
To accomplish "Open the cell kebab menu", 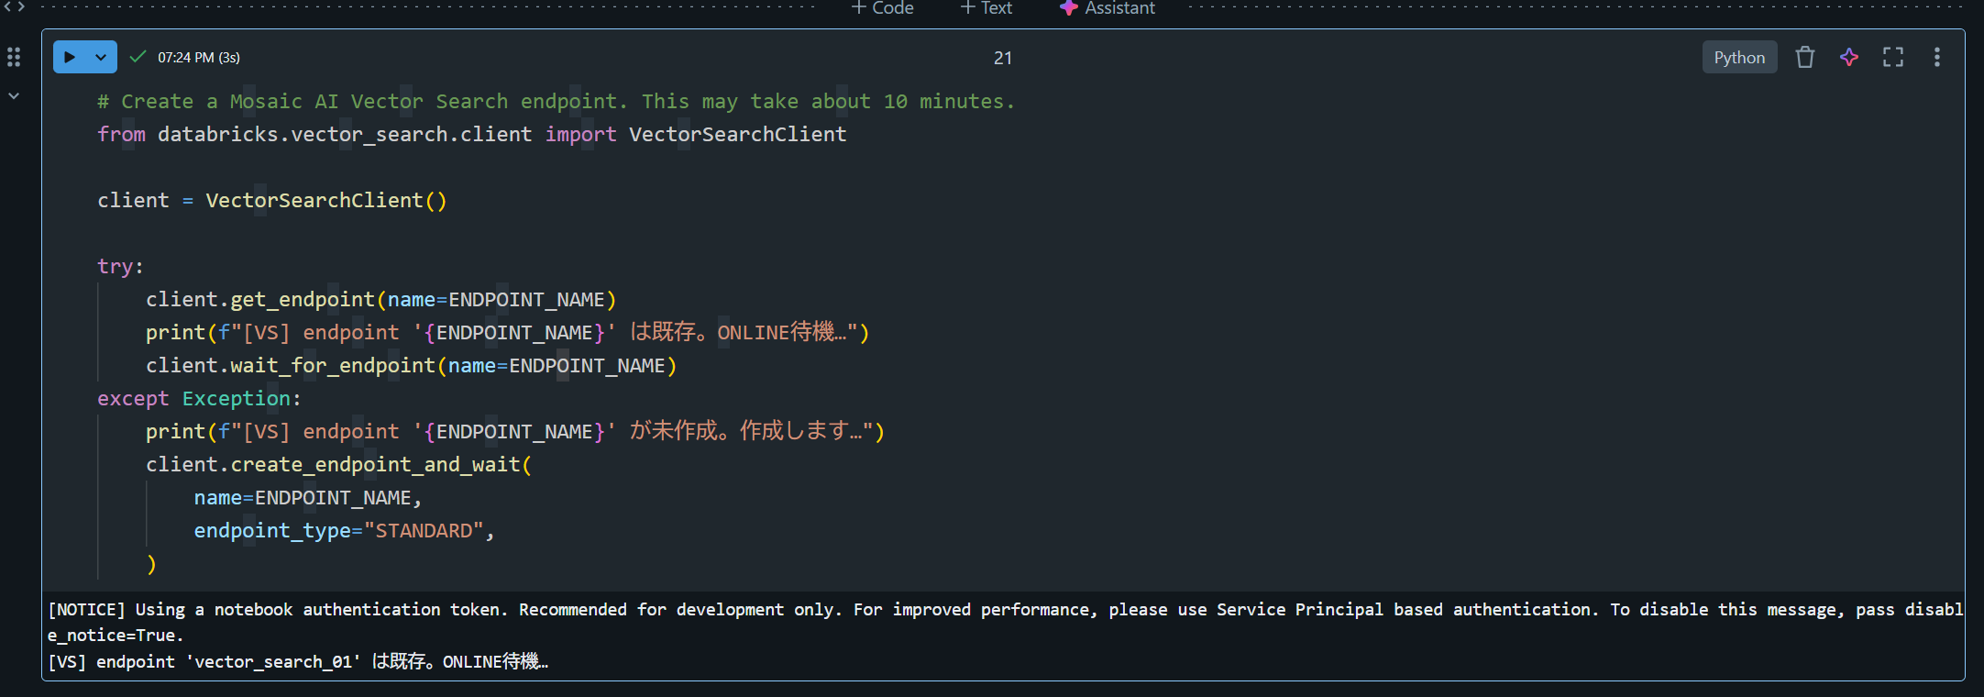I will tap(1936, 57).
